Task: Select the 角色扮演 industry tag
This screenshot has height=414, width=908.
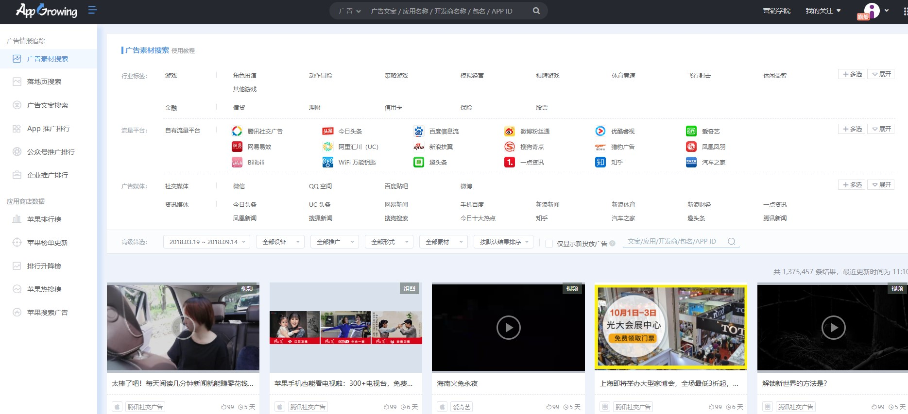Action: pos(245,75)
